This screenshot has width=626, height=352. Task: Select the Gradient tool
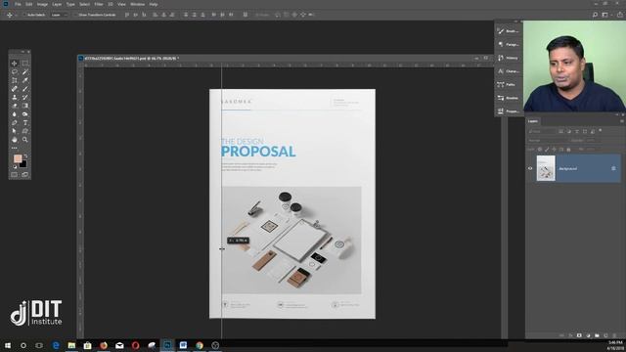pos(25,106)
